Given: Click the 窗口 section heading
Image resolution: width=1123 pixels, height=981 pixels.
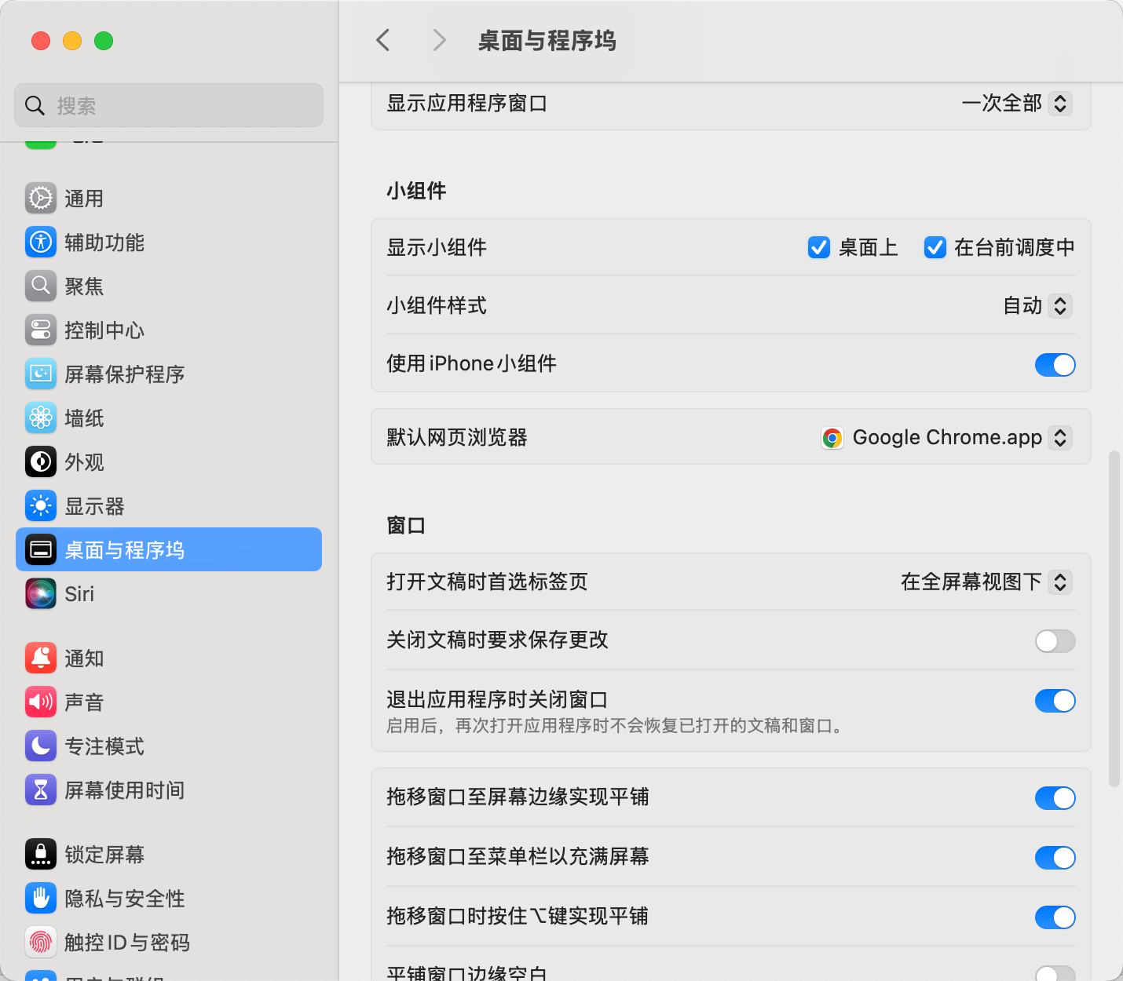Looking at the screenshot, I should 406,525.
